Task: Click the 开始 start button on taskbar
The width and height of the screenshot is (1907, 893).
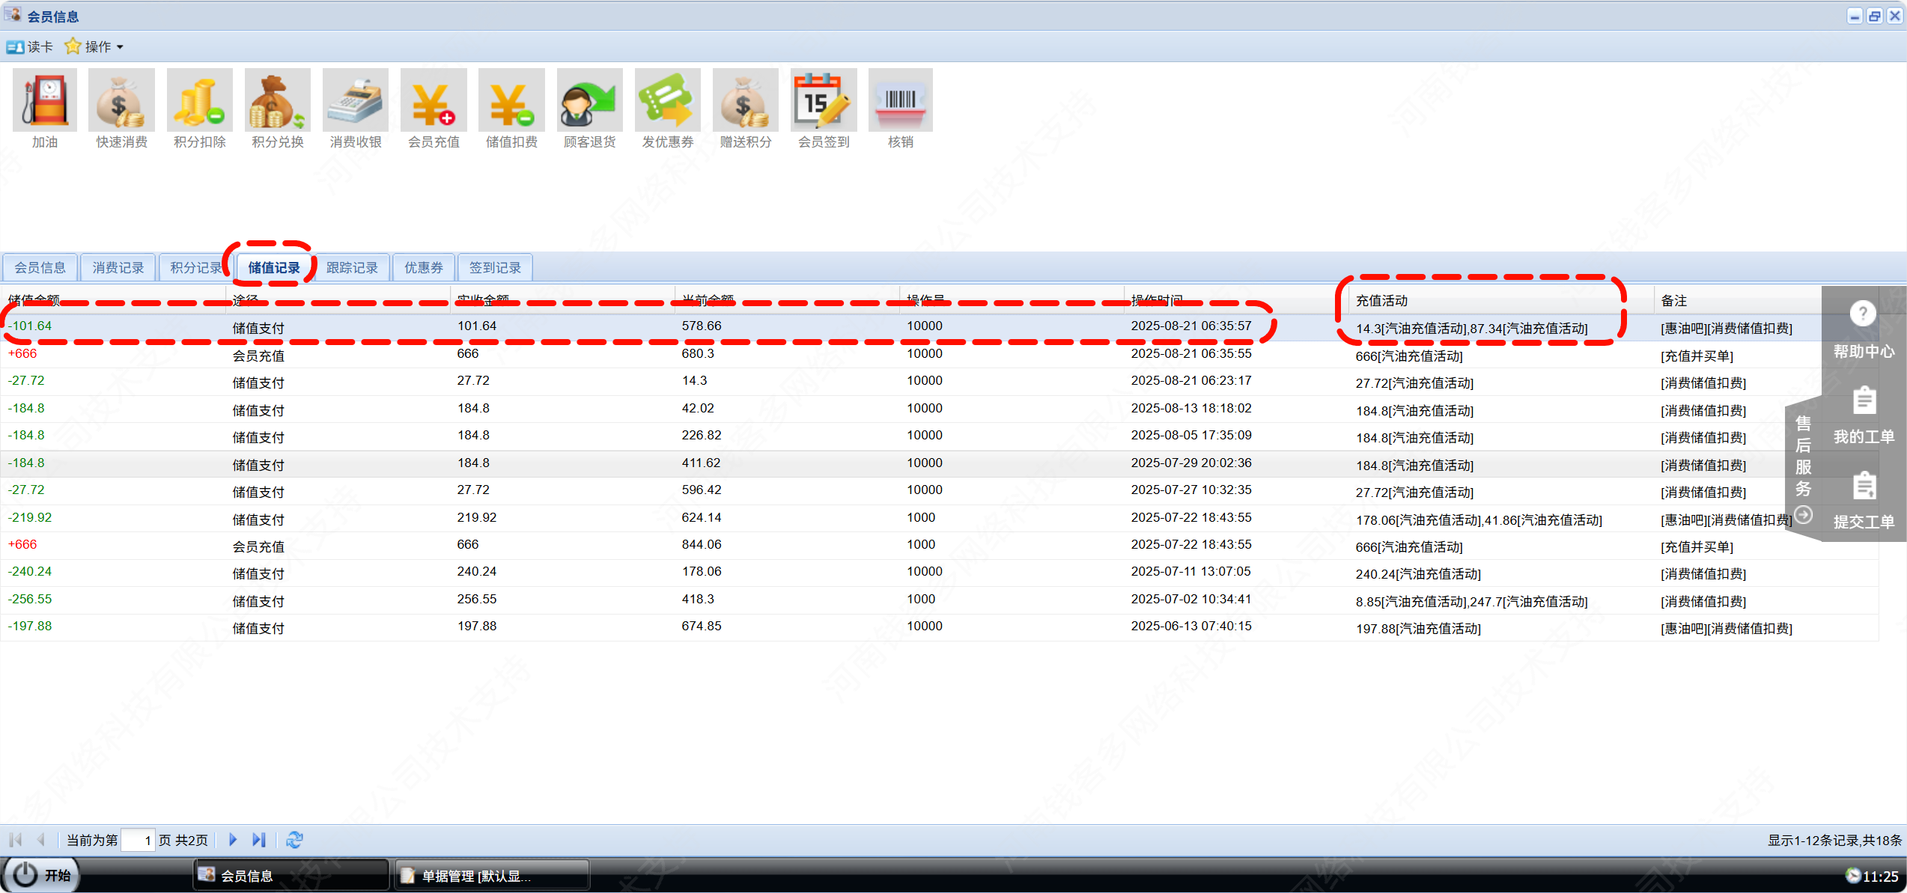Action: [x=43, y=875]
